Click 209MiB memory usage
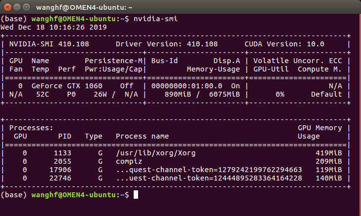Image resolution: width=361 pixels, height=216 pixels. point(329,161)
